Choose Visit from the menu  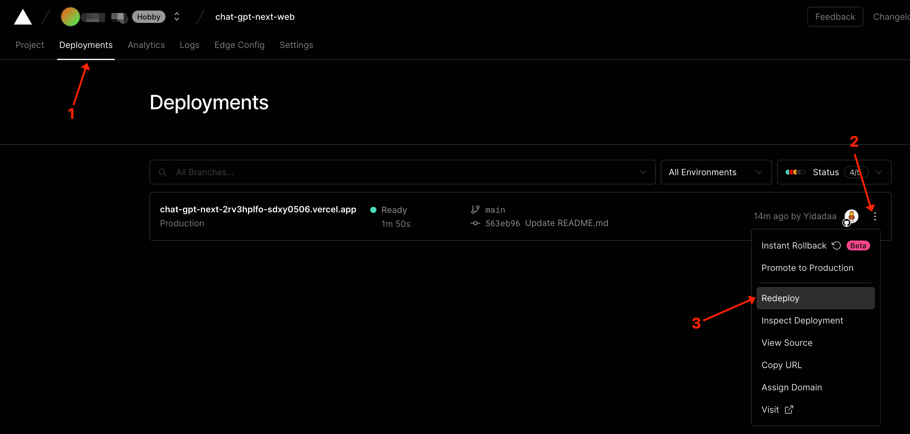[x=815, y=410]
